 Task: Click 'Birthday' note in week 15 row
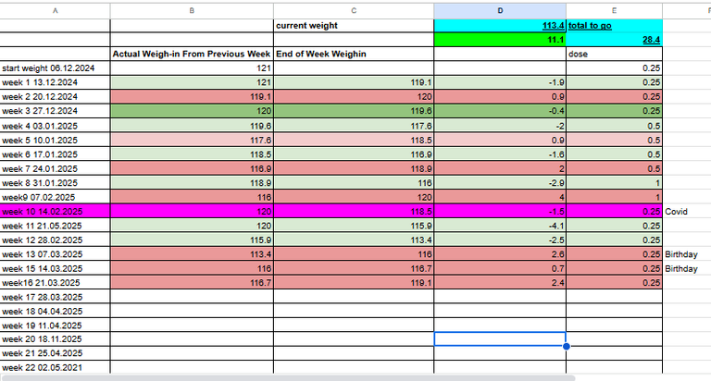(681, 269)
